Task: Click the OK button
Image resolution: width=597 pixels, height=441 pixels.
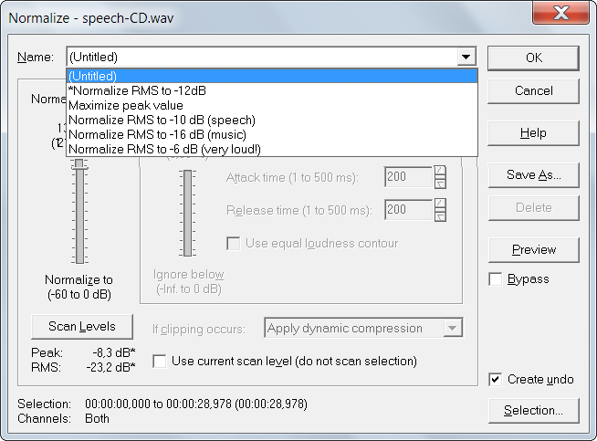Action: click(533, 58)
